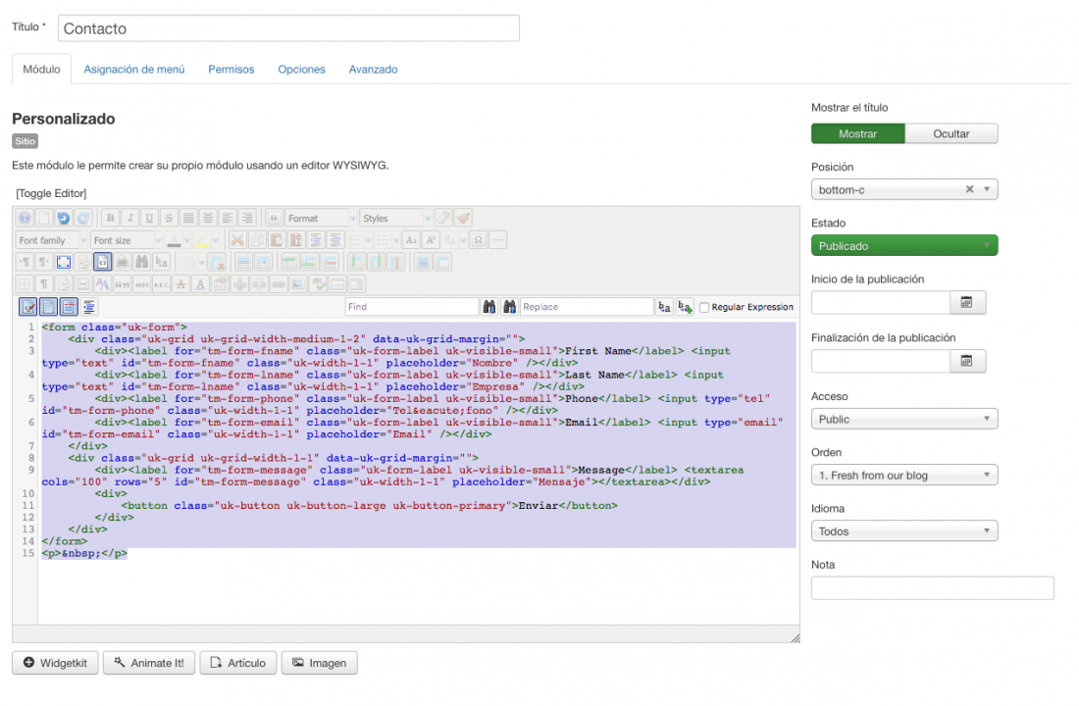Open the Format dropdown
The width and height of the screenshot is (1079, 706).
coord(322,218)
